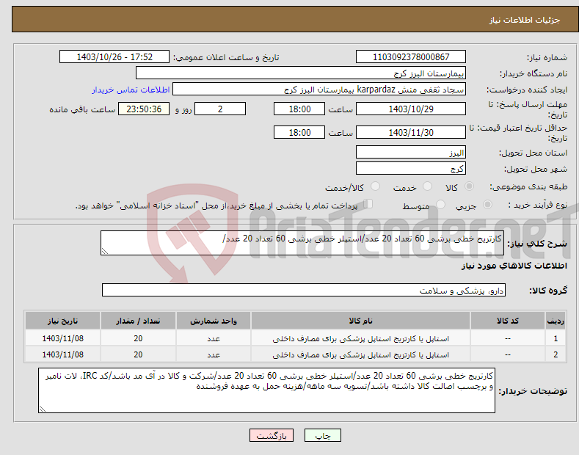Click the جزئیات اطلاعات نیاز page title
The height and width of the screenshot is (455, 579).
(x=525, y=20)
